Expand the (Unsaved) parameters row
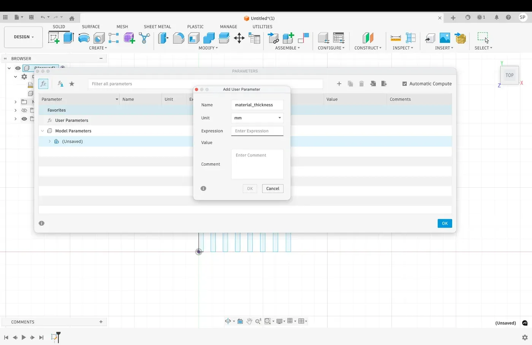 49,141
